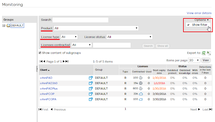Screen dimensions: 215x122
Task: Click '1-5 of 5 items' text
Action: pos(103,62)
